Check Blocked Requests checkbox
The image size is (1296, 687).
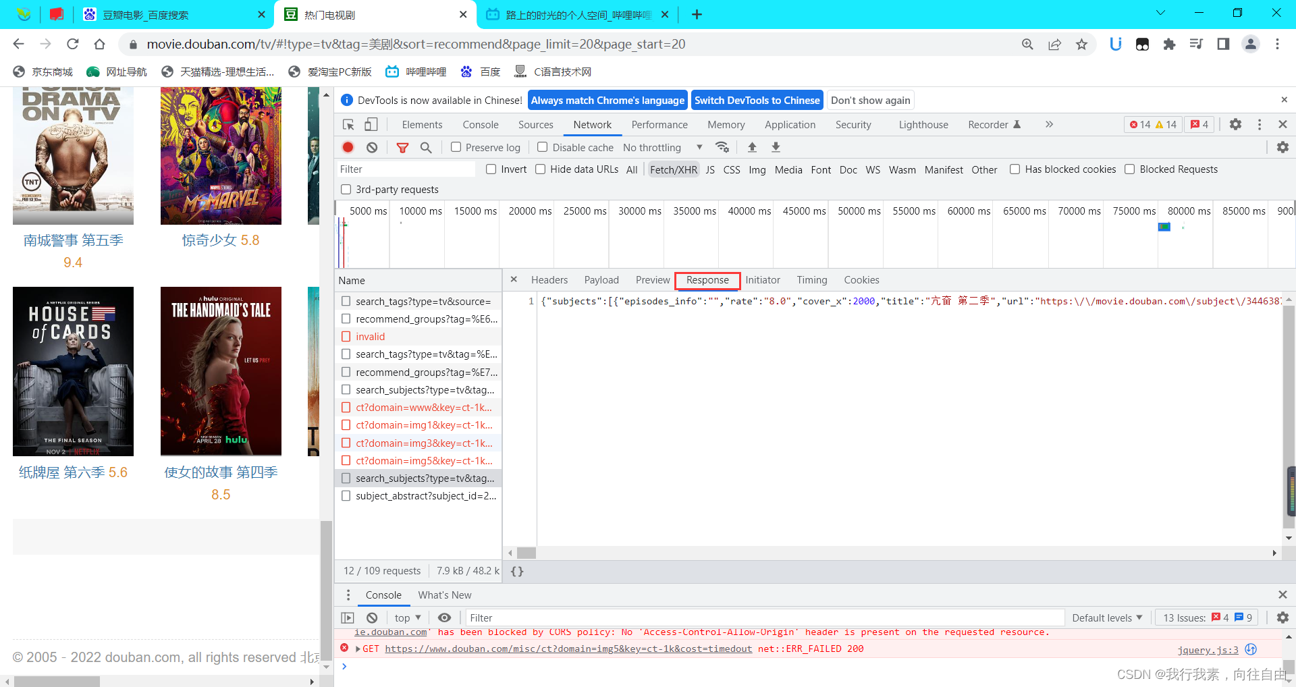1130,169
